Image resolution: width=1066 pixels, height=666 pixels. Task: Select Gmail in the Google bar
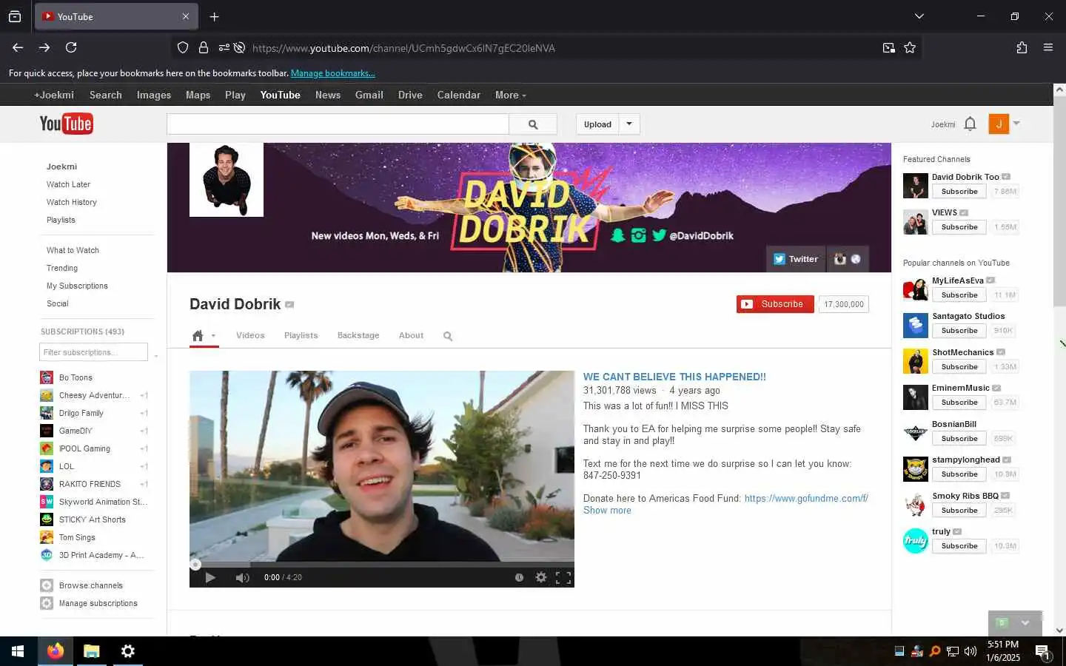(369, 95)
